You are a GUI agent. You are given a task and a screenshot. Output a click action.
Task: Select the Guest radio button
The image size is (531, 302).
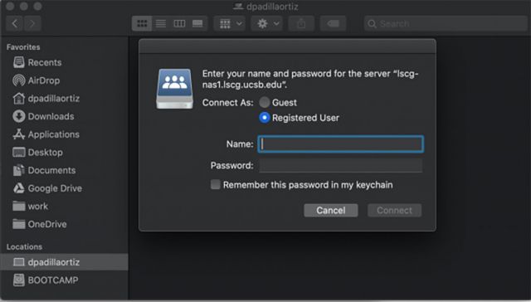[x=265, y=102]
